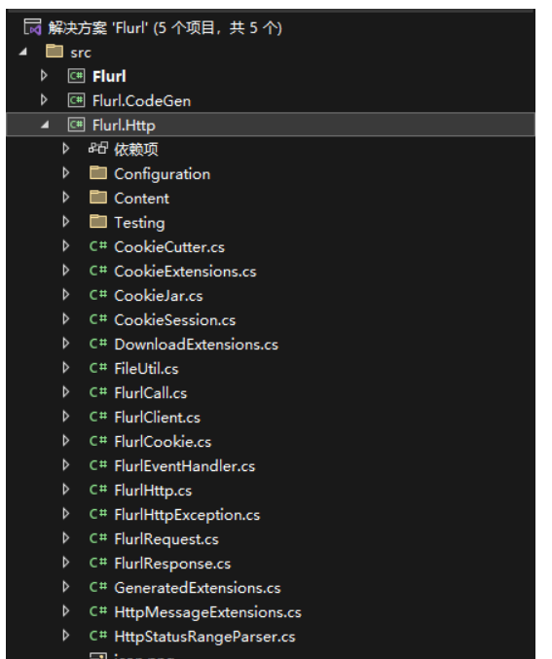
Task: Select FlurlEventHandler.cs file
Action: (185, 466)
